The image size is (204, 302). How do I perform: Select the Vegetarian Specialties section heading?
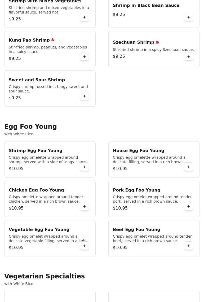pyautogui.click(x=45, y=276)
